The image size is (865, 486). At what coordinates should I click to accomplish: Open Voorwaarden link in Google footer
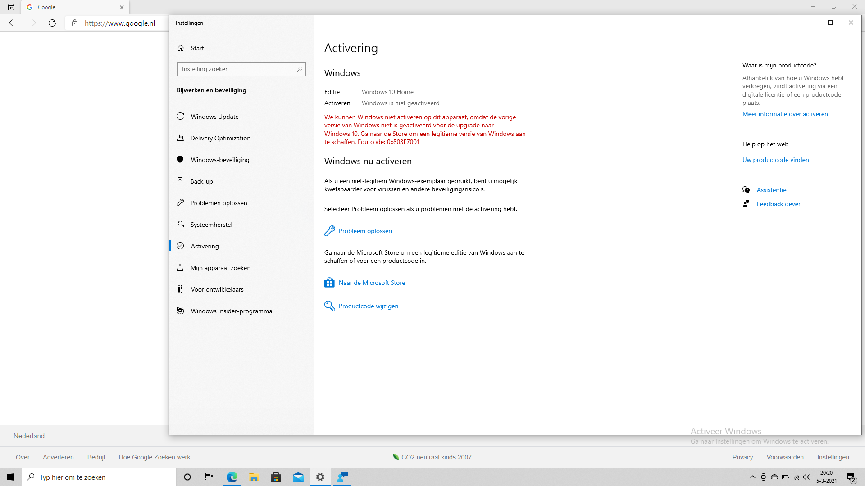coord(785,457)
